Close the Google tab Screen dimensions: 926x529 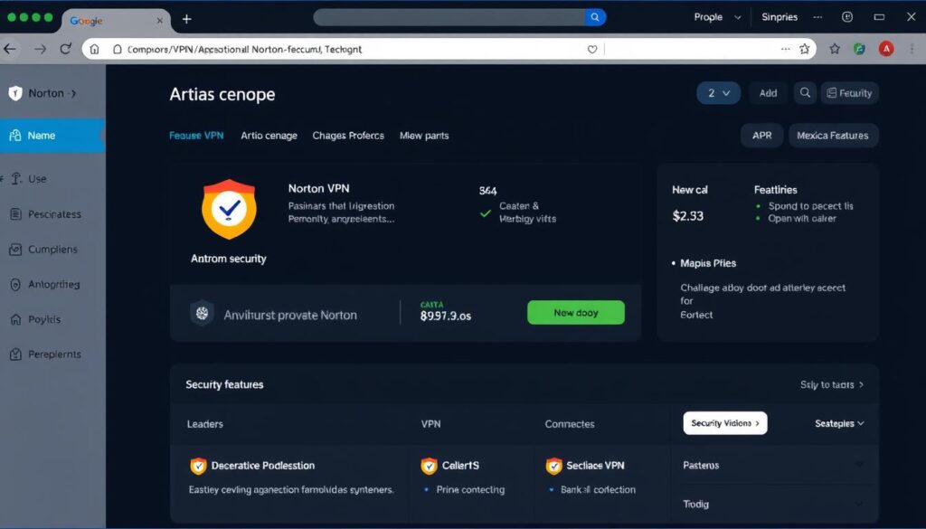159,20
